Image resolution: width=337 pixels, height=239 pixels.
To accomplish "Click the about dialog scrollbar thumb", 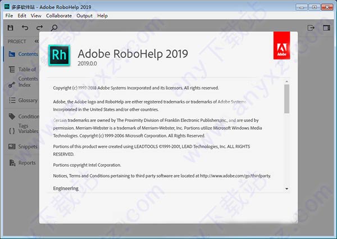I will click(x=286, y=99).
